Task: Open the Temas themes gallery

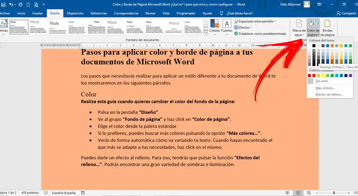Action: (x=3, y=28)
